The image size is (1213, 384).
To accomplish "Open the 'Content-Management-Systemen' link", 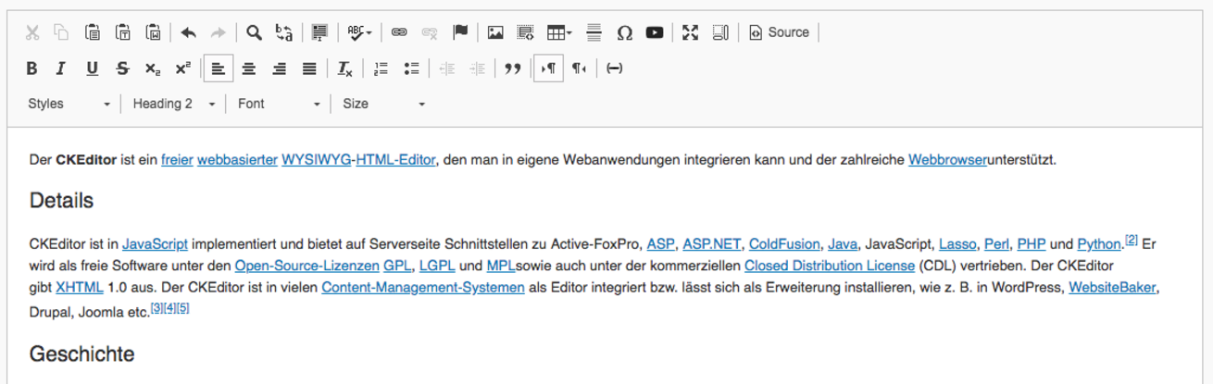I will tap(423, 287).
